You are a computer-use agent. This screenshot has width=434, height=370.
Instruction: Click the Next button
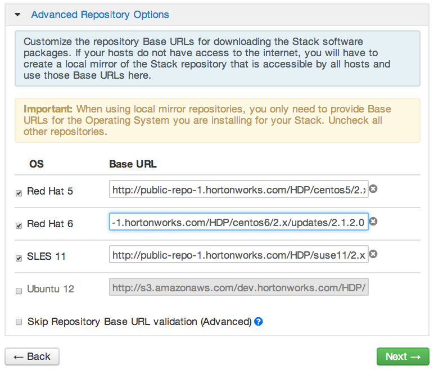click(403, 357)
